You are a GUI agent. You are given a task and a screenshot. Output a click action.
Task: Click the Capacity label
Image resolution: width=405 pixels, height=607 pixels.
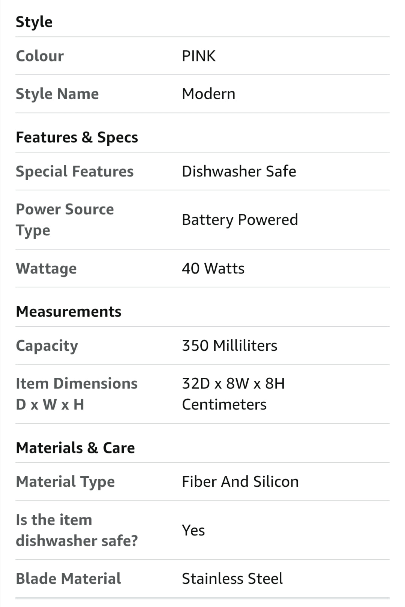point(47,345)
